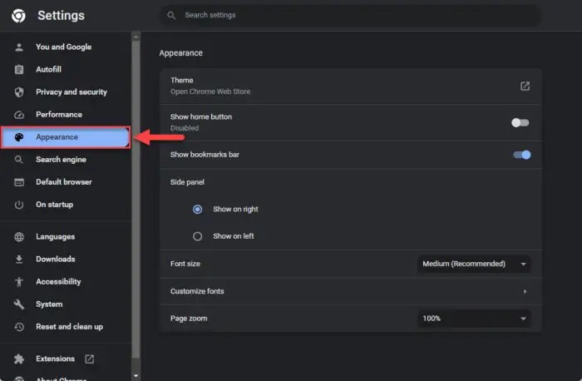This screenshot has height=381, width=582.
Task: Go to Default browser section
Action: pyautogui.click(x=63, y=182)
